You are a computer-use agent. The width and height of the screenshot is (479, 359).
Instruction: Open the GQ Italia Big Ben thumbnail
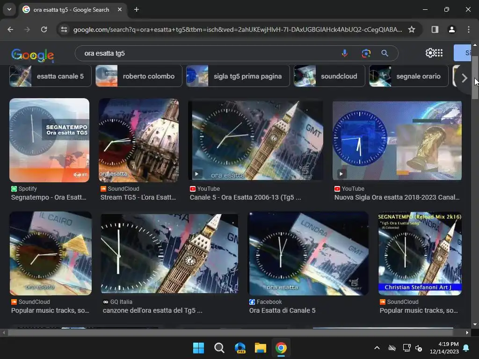coord(169,253)
